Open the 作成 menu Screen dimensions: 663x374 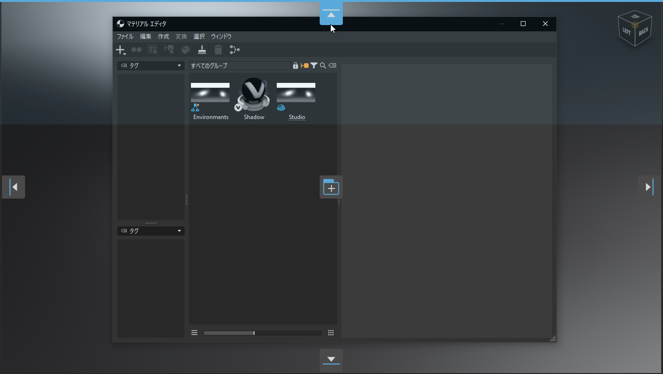tap(163, 37)
